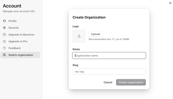
Task: Click the Slug label
Action: click(75, 65)
